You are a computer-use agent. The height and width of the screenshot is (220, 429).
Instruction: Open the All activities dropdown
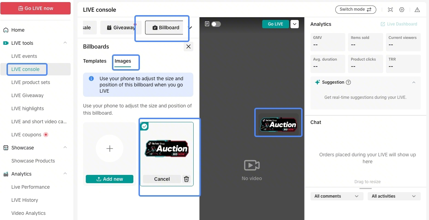394,196
